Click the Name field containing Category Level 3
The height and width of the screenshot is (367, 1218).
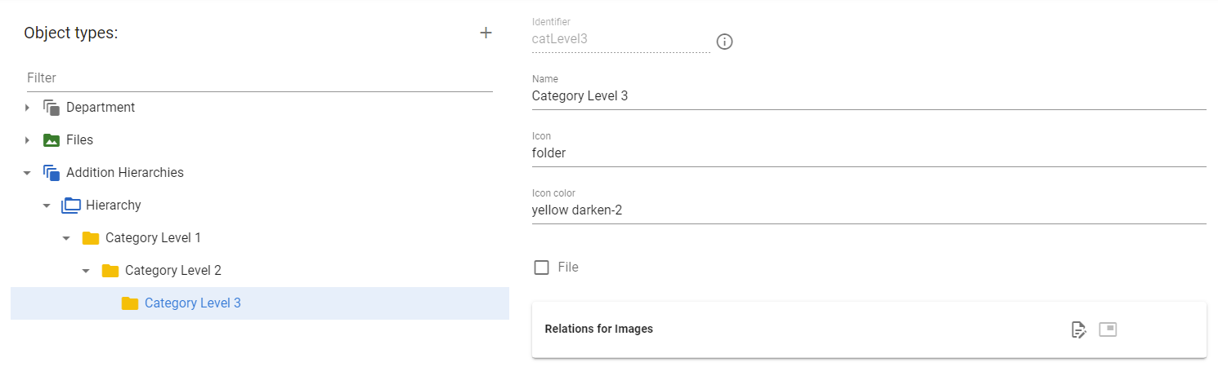(869, 96)
